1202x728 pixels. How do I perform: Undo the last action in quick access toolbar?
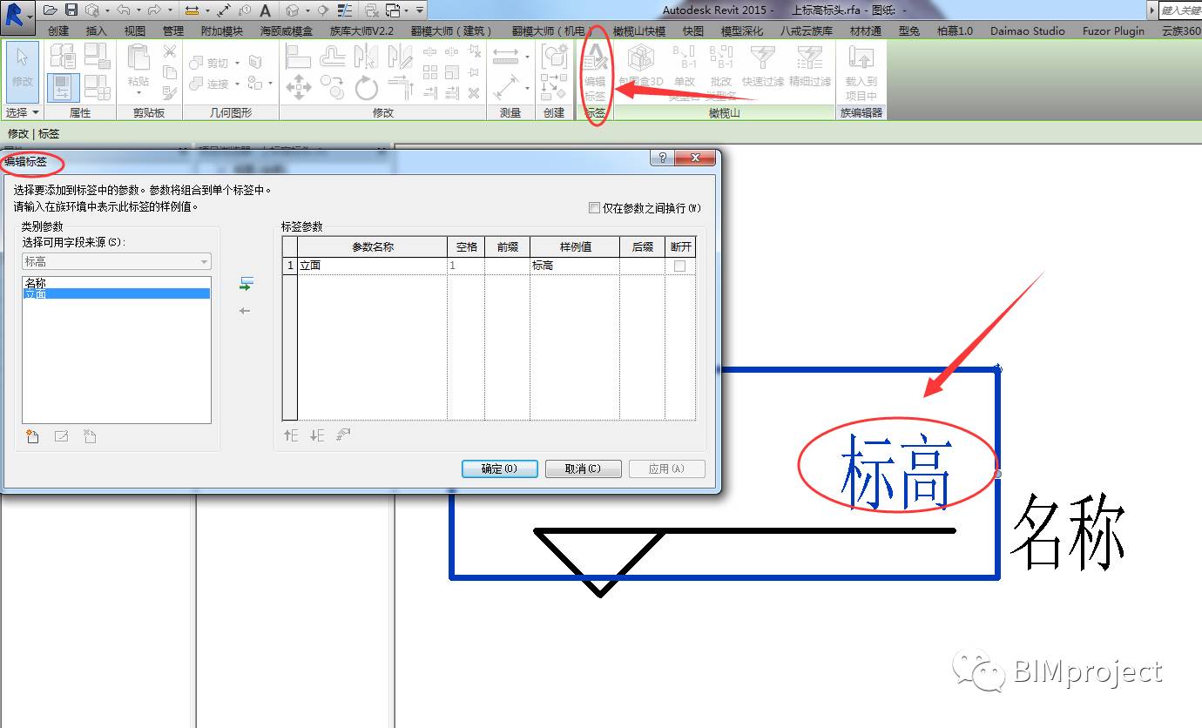(123, 10)
